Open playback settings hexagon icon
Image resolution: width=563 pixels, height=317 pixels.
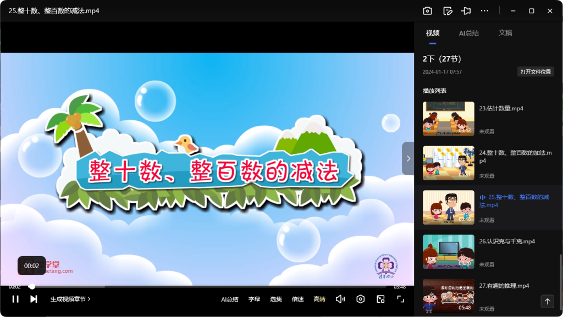pos(361,299)
